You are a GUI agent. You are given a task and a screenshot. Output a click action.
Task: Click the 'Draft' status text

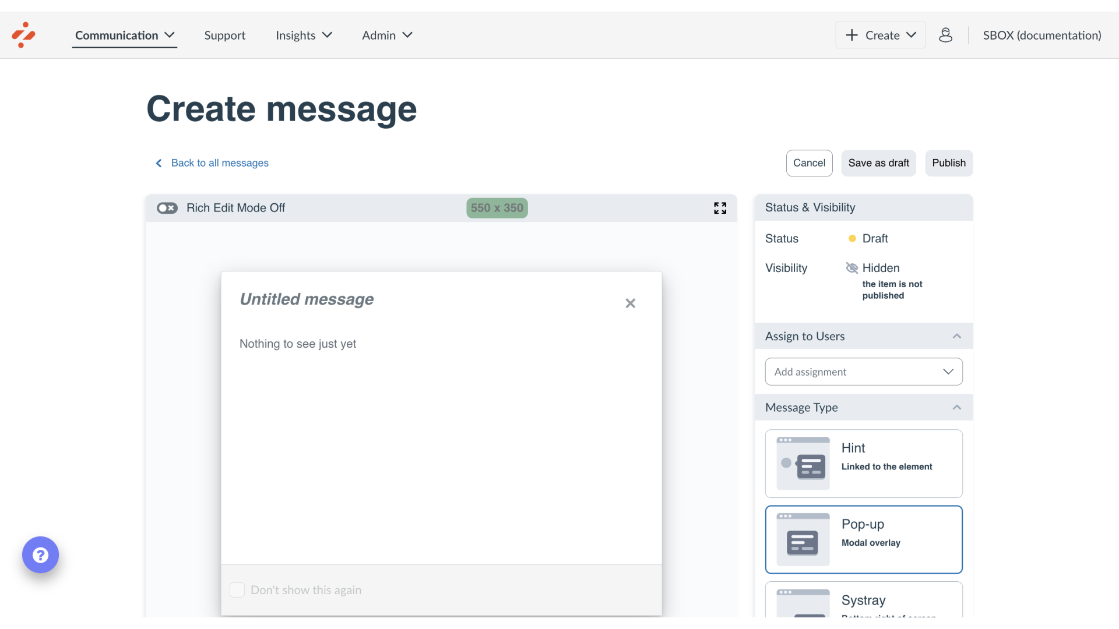click(875, 239)
